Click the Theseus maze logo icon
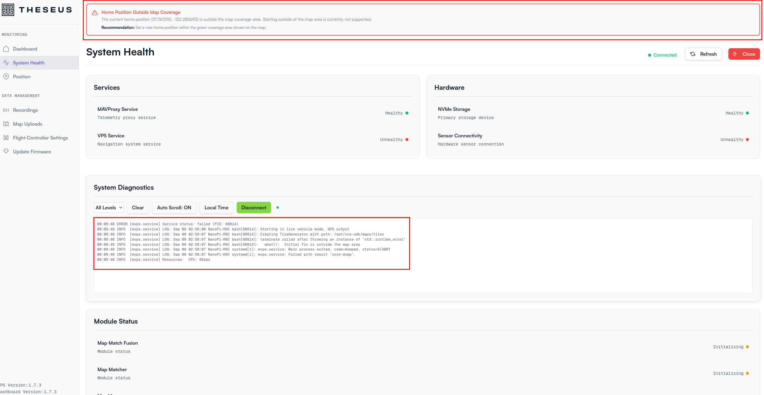Screen dimensions: 764x395 [x=8, y=10]
